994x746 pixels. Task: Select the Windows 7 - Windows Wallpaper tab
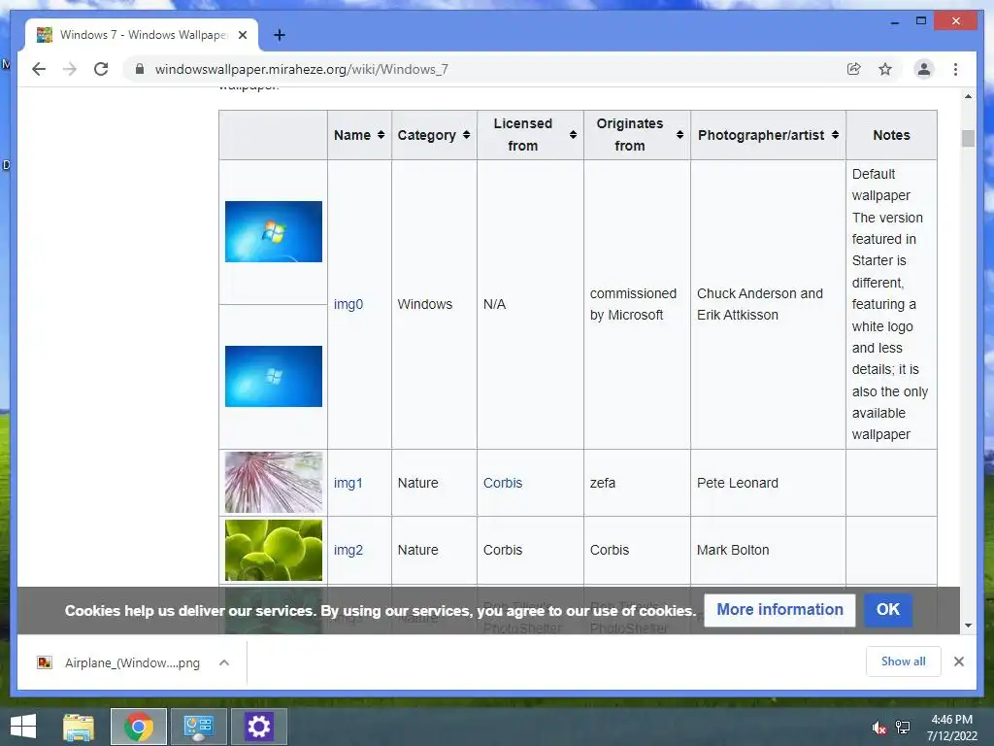pyautogui.click(x=143, y=35)
